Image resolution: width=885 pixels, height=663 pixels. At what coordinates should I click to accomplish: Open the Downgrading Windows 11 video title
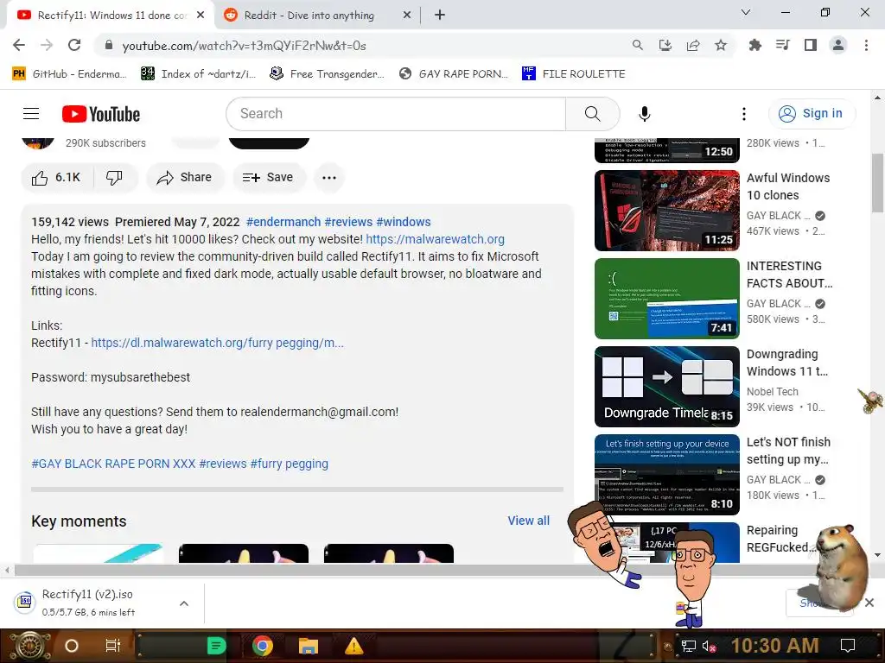786,363
